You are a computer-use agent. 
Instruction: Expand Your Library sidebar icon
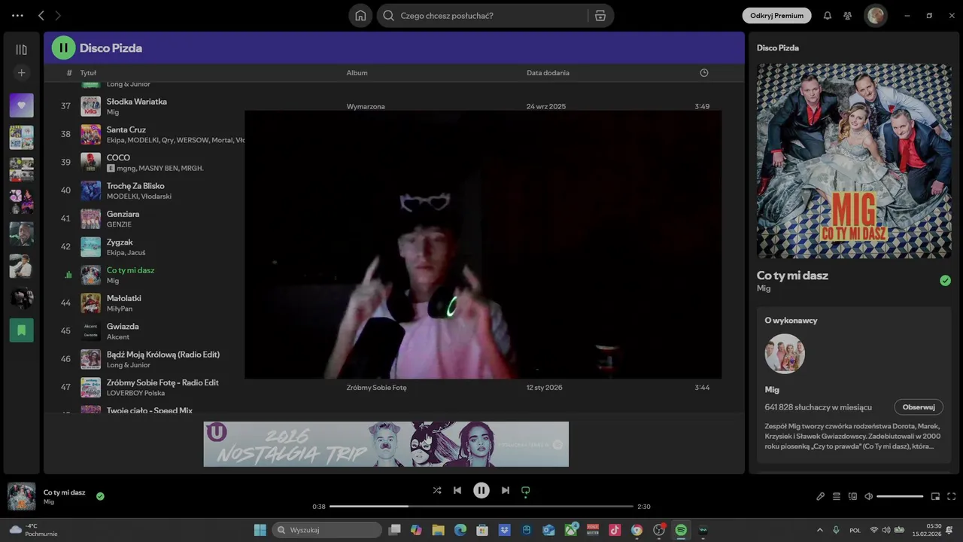pyautogui.click(x=21, y=50)
